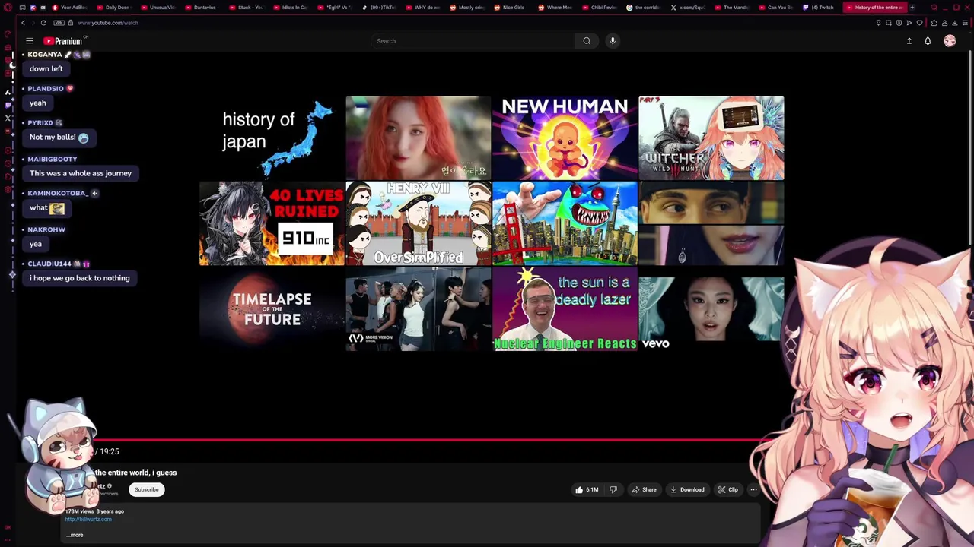Viewport: 974px width, 547px height.
Task: Open browser easy setup menu icon
Action: [x=965, y=23]
